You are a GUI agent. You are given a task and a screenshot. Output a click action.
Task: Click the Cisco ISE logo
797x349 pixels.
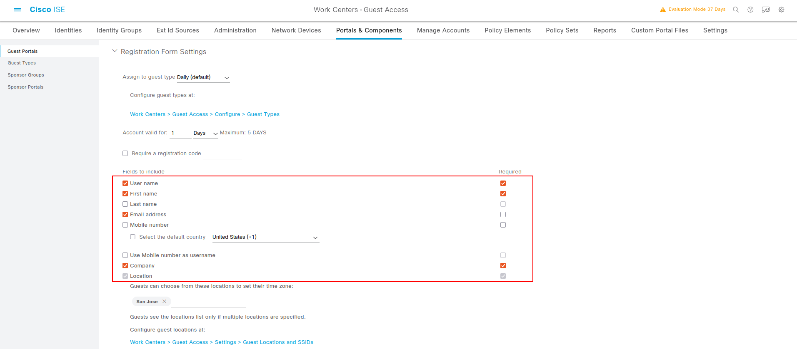click(47, 10)
